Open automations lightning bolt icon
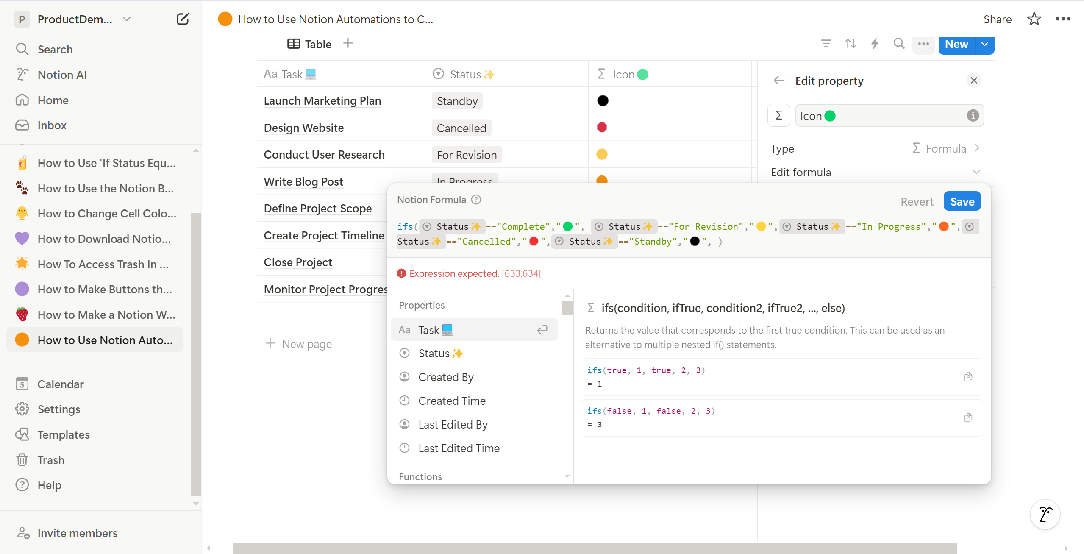 click(875, 44)
